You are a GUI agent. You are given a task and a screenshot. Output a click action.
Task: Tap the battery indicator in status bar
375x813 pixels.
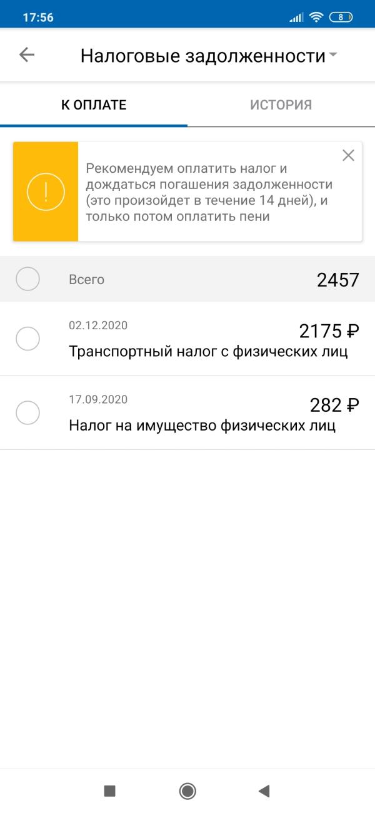point(341,18)
